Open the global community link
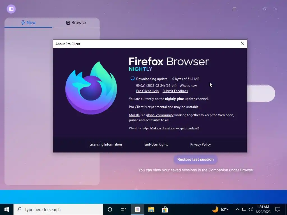The width and height of the screenshot is (287, 215). pos(159,115)
